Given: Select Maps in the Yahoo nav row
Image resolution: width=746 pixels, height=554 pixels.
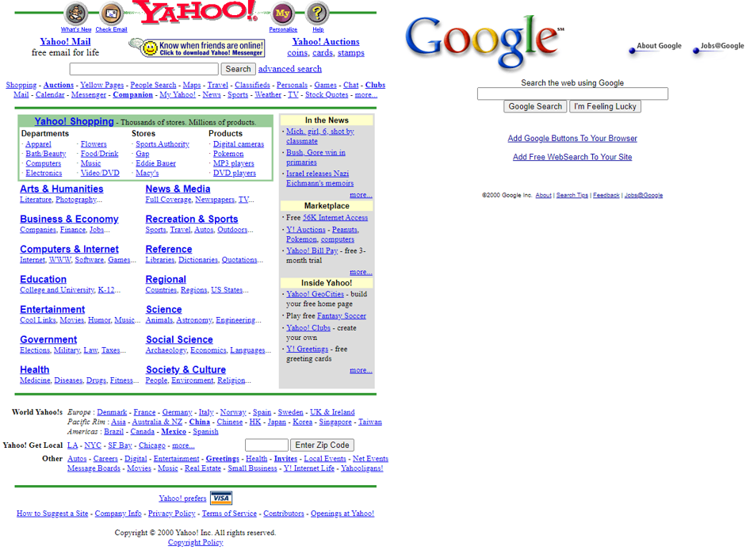Looking at the screenshot, I should pos(192,85).
